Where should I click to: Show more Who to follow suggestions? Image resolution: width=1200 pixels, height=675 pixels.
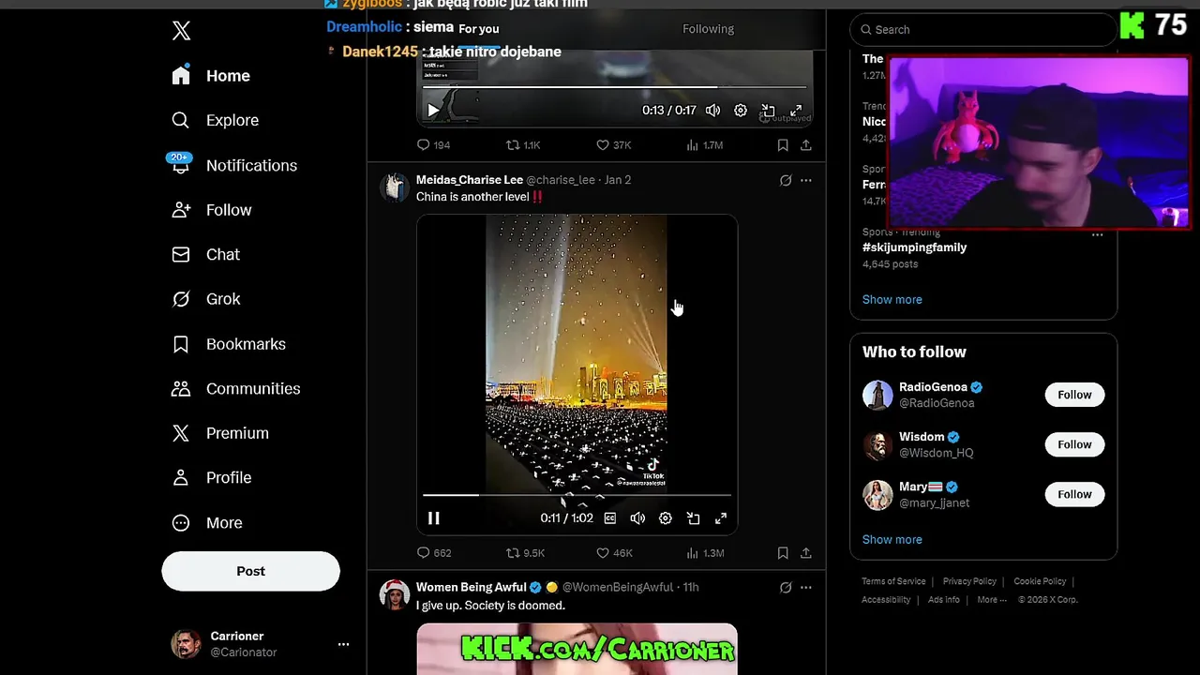(x=892, y=539)
